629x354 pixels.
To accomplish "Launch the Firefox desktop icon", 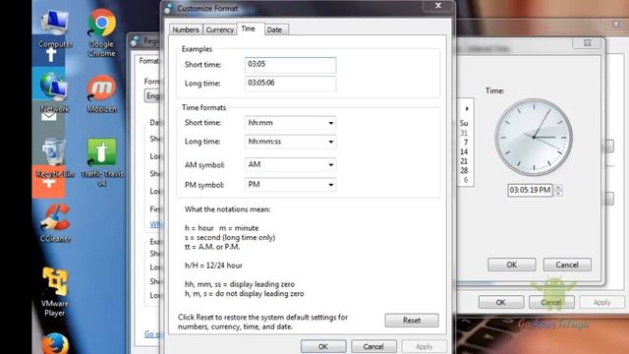I will tap(55, 343).
